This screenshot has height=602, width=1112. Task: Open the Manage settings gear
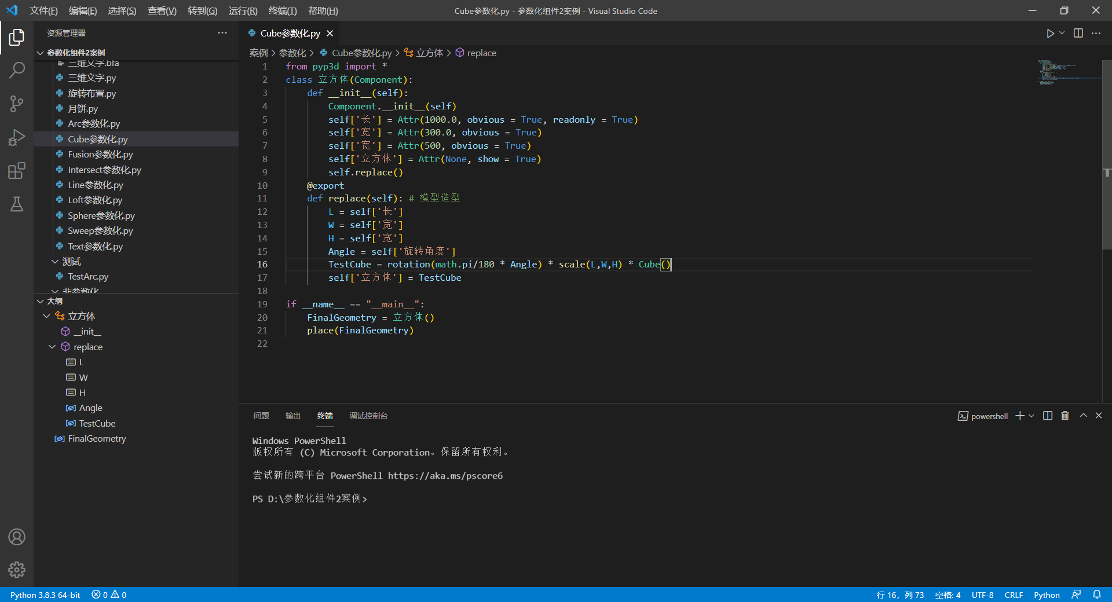[x=17, y=570]
